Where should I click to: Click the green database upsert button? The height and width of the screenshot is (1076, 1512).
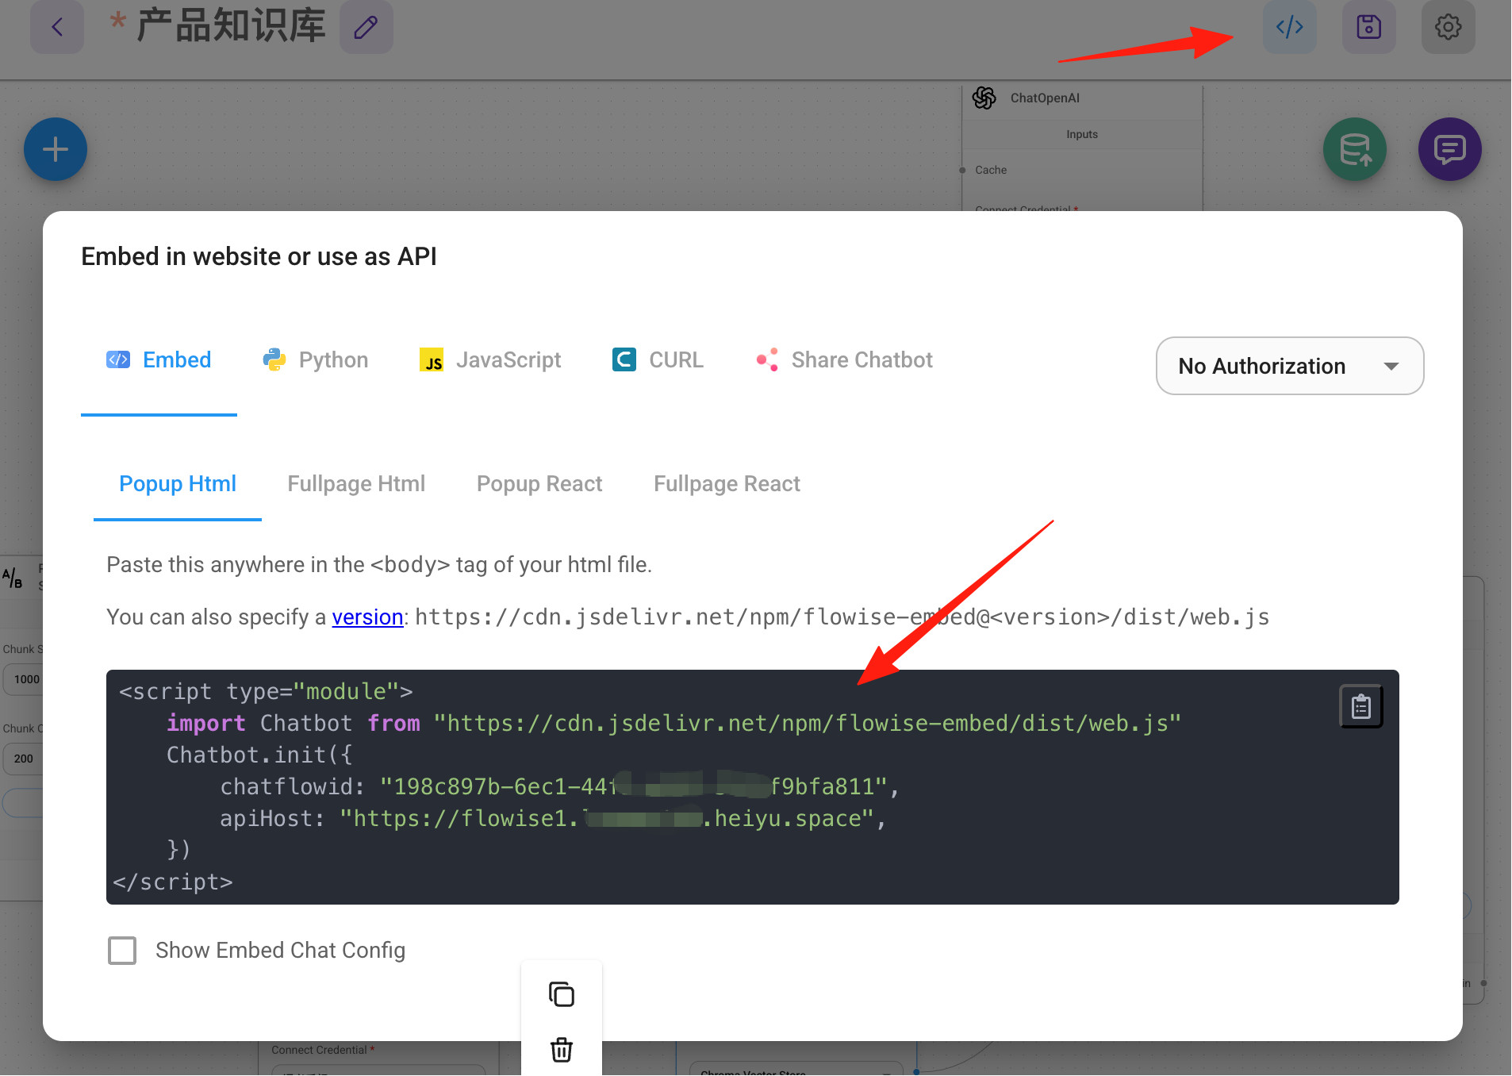1355,149
